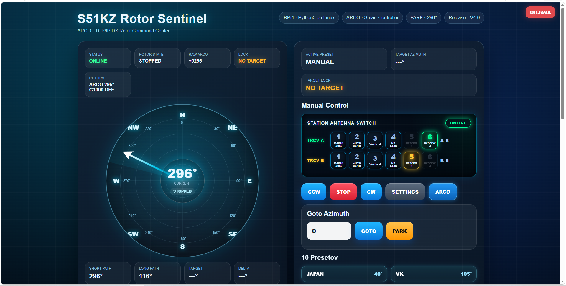The image size is (566, 286).
Task: Click the ACTIVE PRESET MANUAL card
Action: point(344,59)
